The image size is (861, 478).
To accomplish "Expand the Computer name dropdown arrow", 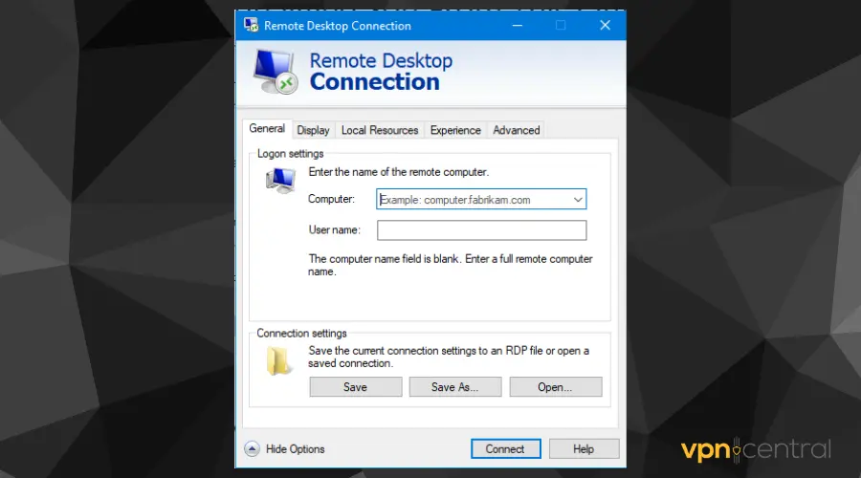I will pos(578,200).
